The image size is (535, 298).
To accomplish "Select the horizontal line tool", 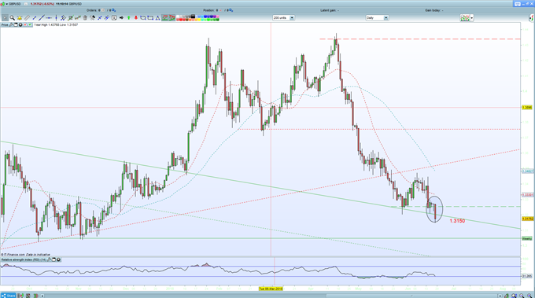I will pyautogui.click(x=49, y=18).
